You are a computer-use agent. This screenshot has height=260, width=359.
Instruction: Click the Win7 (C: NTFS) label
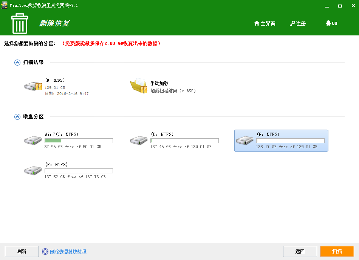click(61, 134)
